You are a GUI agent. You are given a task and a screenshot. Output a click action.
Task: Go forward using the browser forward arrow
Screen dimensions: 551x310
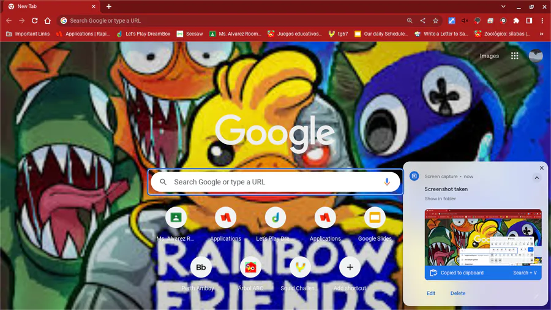point(22,21)
